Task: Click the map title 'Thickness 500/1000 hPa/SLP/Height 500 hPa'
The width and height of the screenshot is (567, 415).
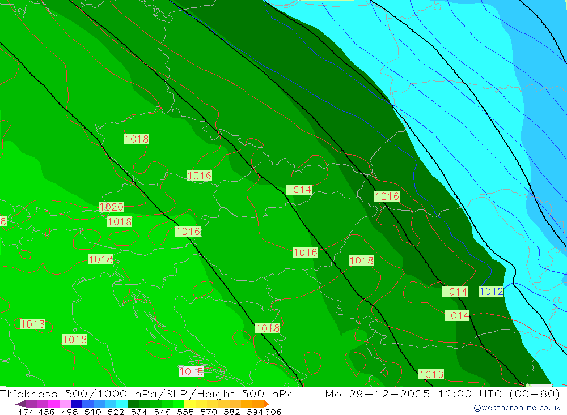Action: click(x=147, y=393)
